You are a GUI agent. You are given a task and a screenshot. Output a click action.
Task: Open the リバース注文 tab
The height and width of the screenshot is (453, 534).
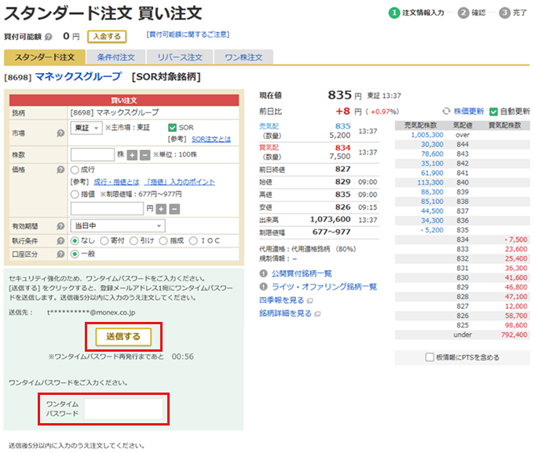point(180,57)
